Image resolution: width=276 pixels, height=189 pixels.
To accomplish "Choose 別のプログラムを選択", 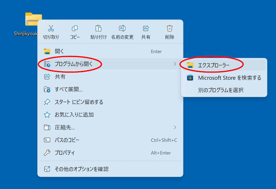I will click(x=224, y=90).
